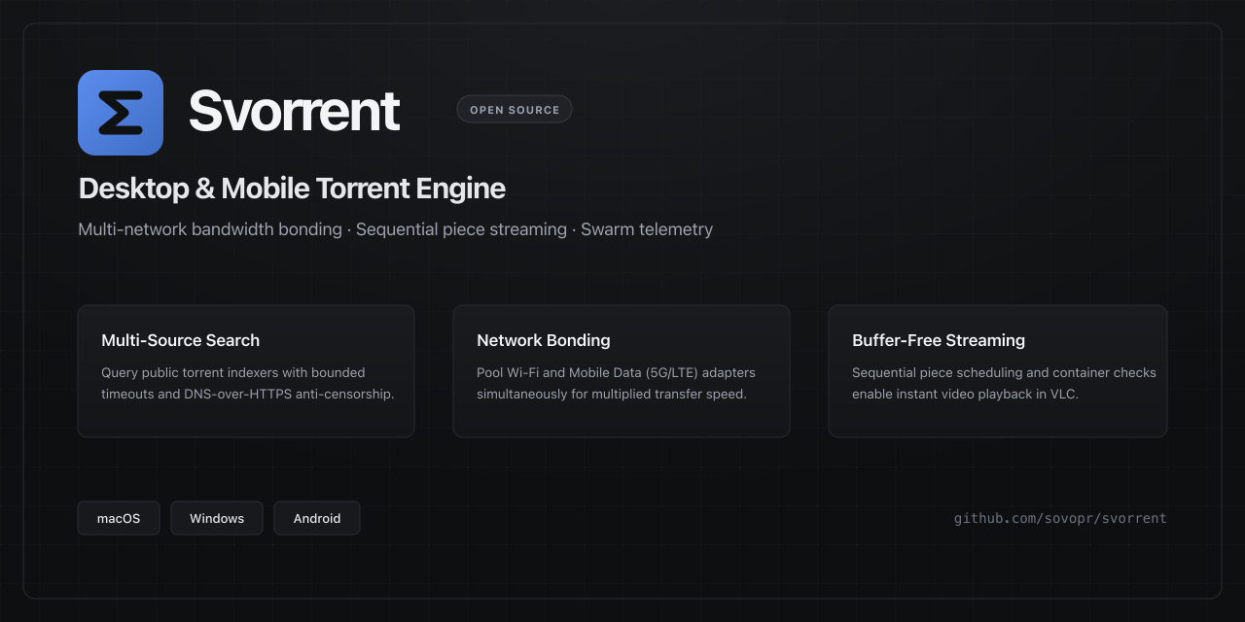Select the Android platform tag
This screenshot has width=1245, height=622.
317,518
